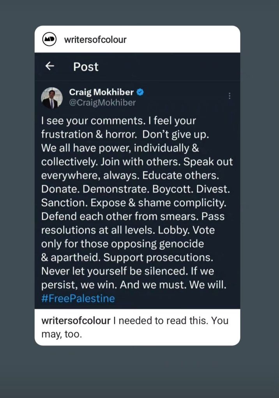Click the Post header title
This screenshot has width=279, height=398.
pyautogui.click(x=86, y=67)
